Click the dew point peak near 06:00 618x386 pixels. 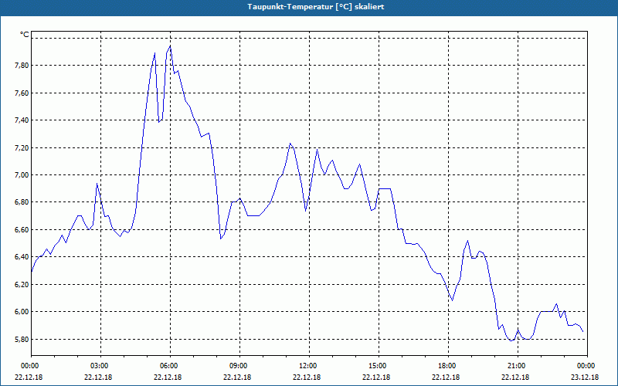coord(170,46)
